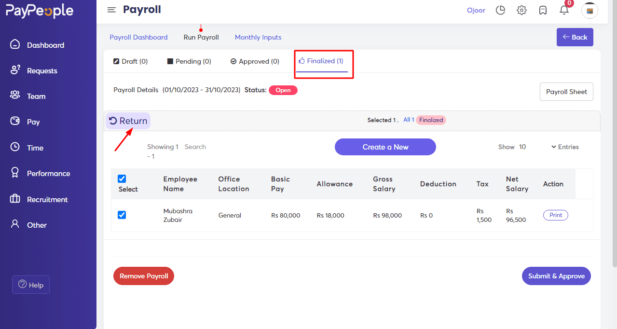The height and width of the screenshot is (329, 617).
Task: Open the reports pie-chart icon in the header
Action: click(500, 10)
